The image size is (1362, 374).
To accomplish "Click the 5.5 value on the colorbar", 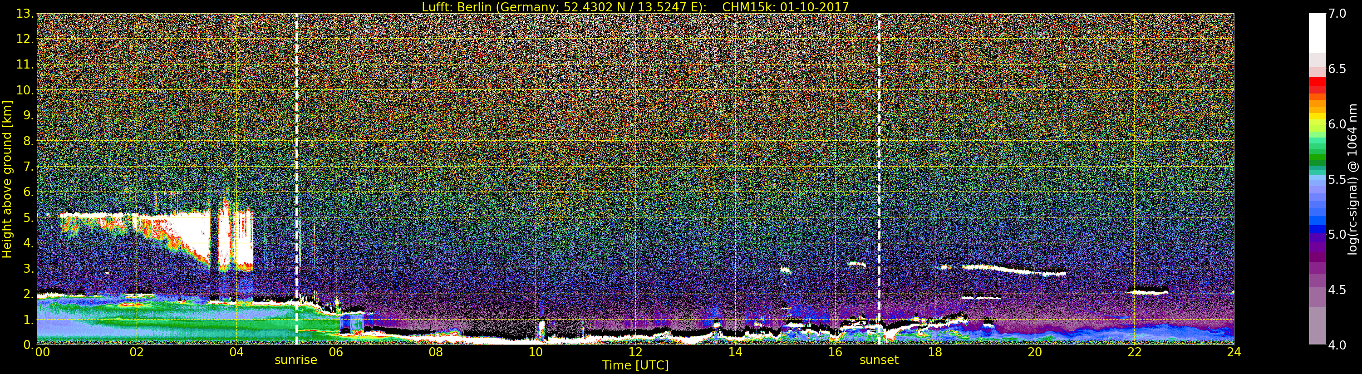I will click(1337, 179).
